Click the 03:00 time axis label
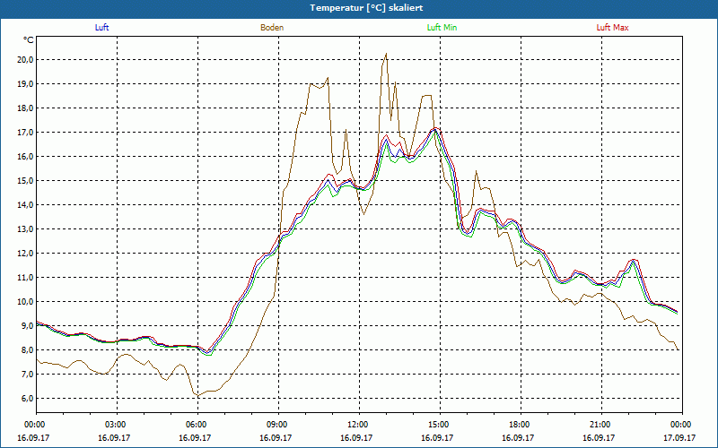 (x=117, y=425)
